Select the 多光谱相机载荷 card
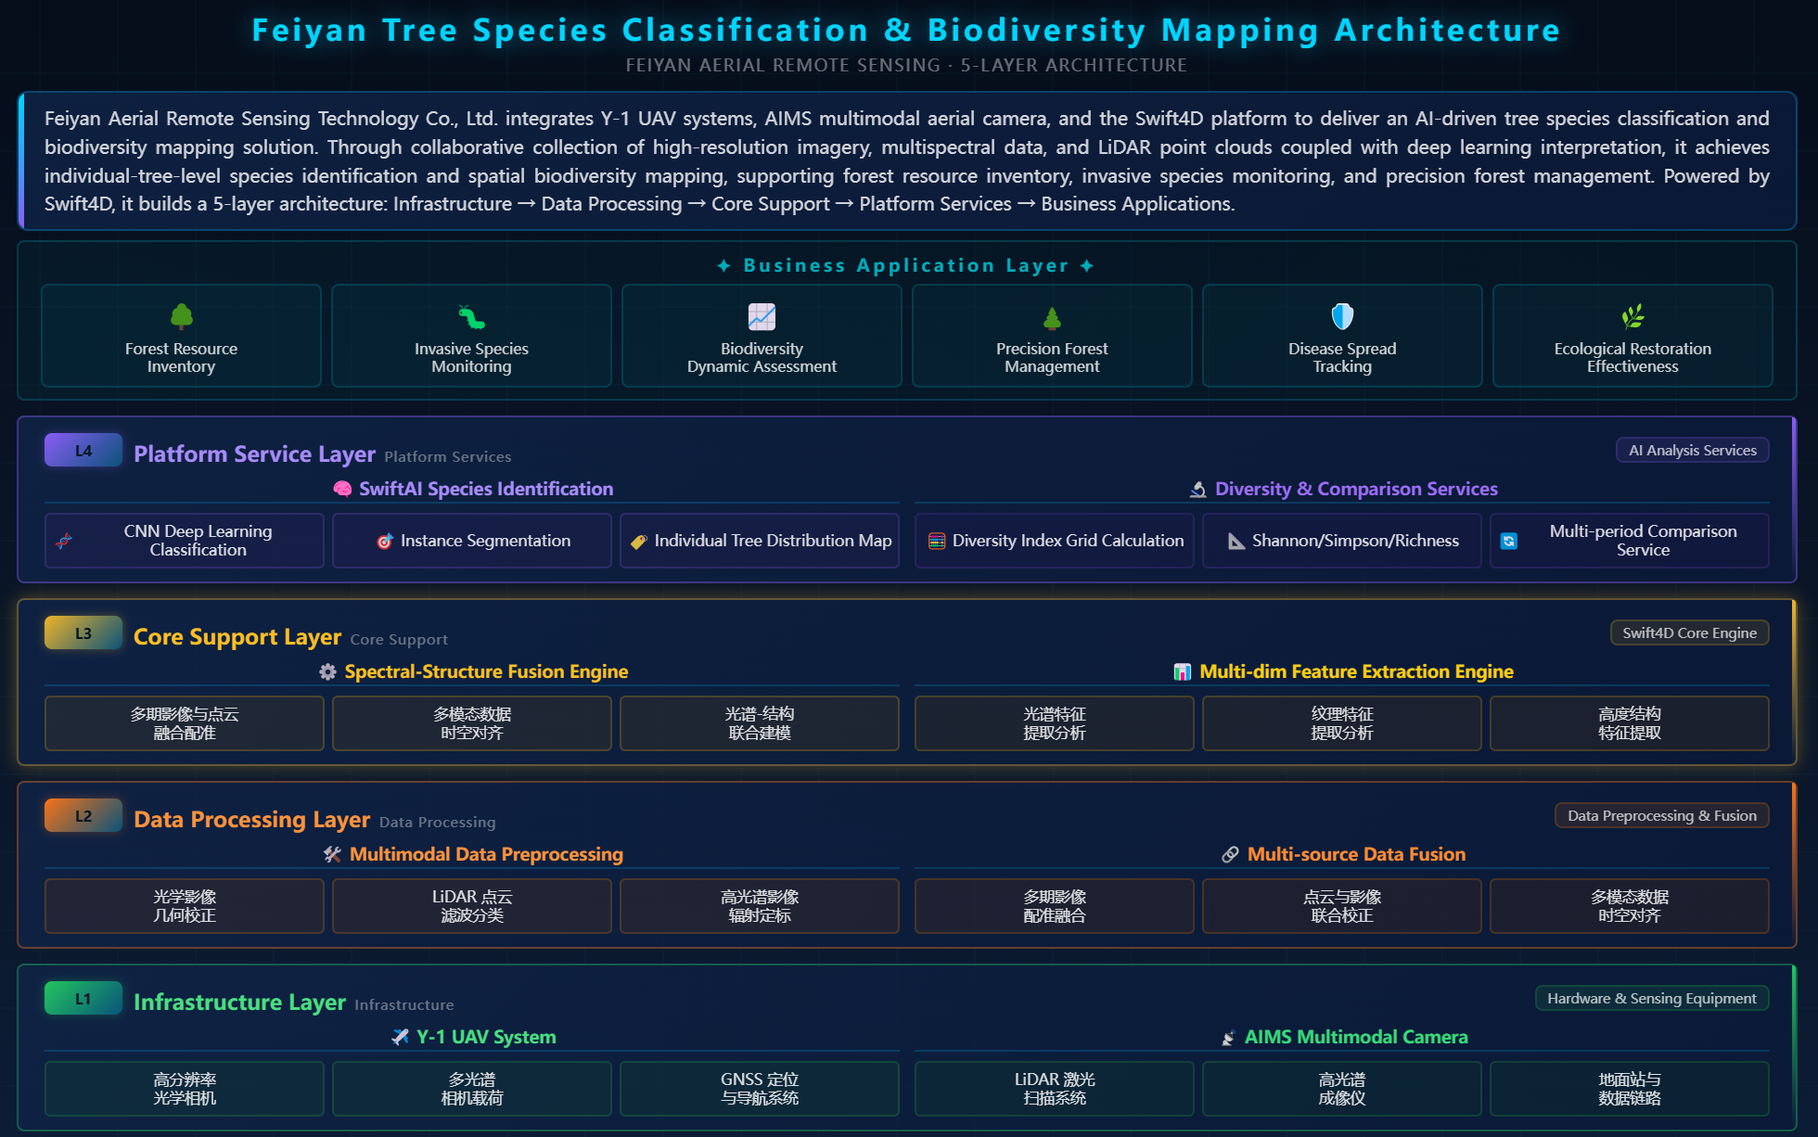The width and height of the screenshot is (1818, 1137). pos(472,1089)
